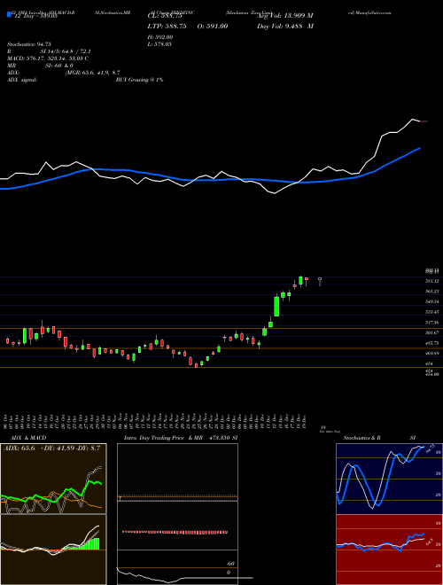Click the 517.56 price axis label
Screen dimensions: 443x585
click(x=433, y=322)
